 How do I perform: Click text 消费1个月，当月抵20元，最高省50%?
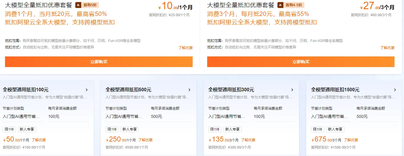[x=56, y=14]
